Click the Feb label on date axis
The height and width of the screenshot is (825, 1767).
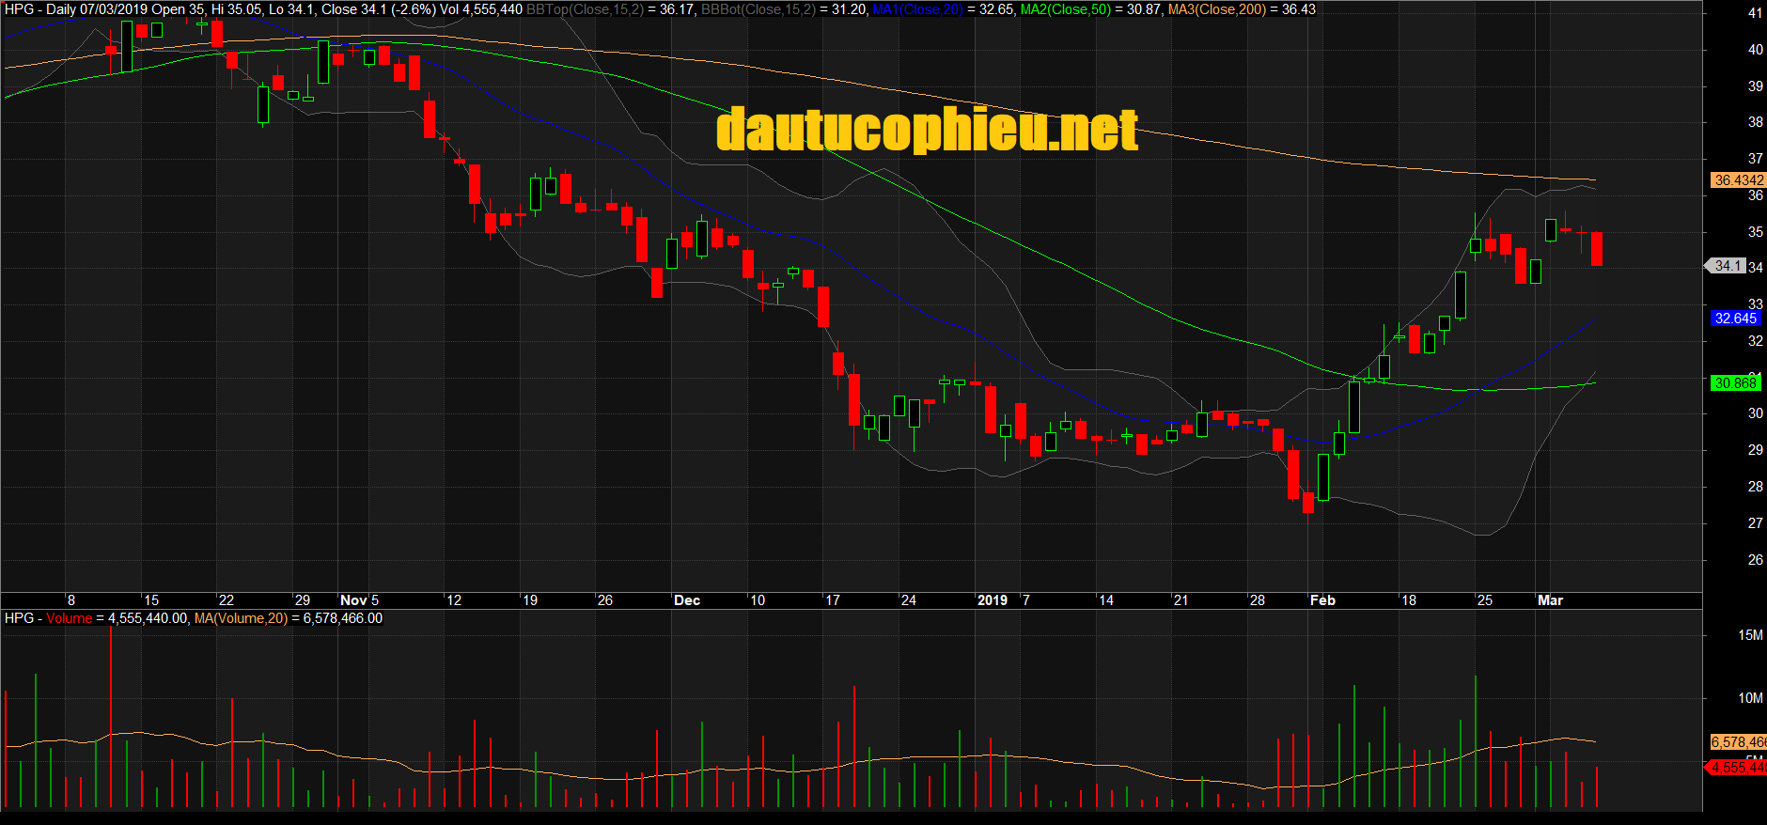[x=1322, y=600]
